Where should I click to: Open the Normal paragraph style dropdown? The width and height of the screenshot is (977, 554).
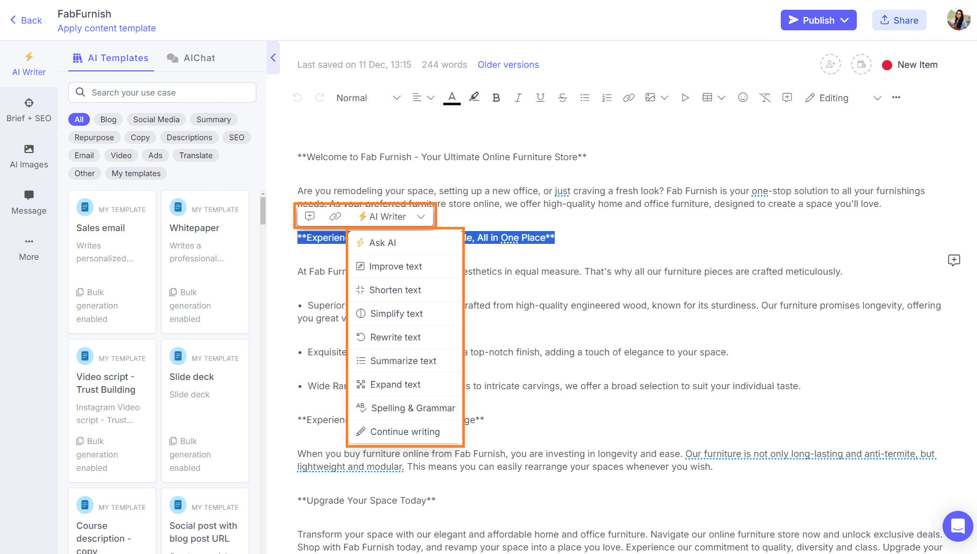pos(368,98)
